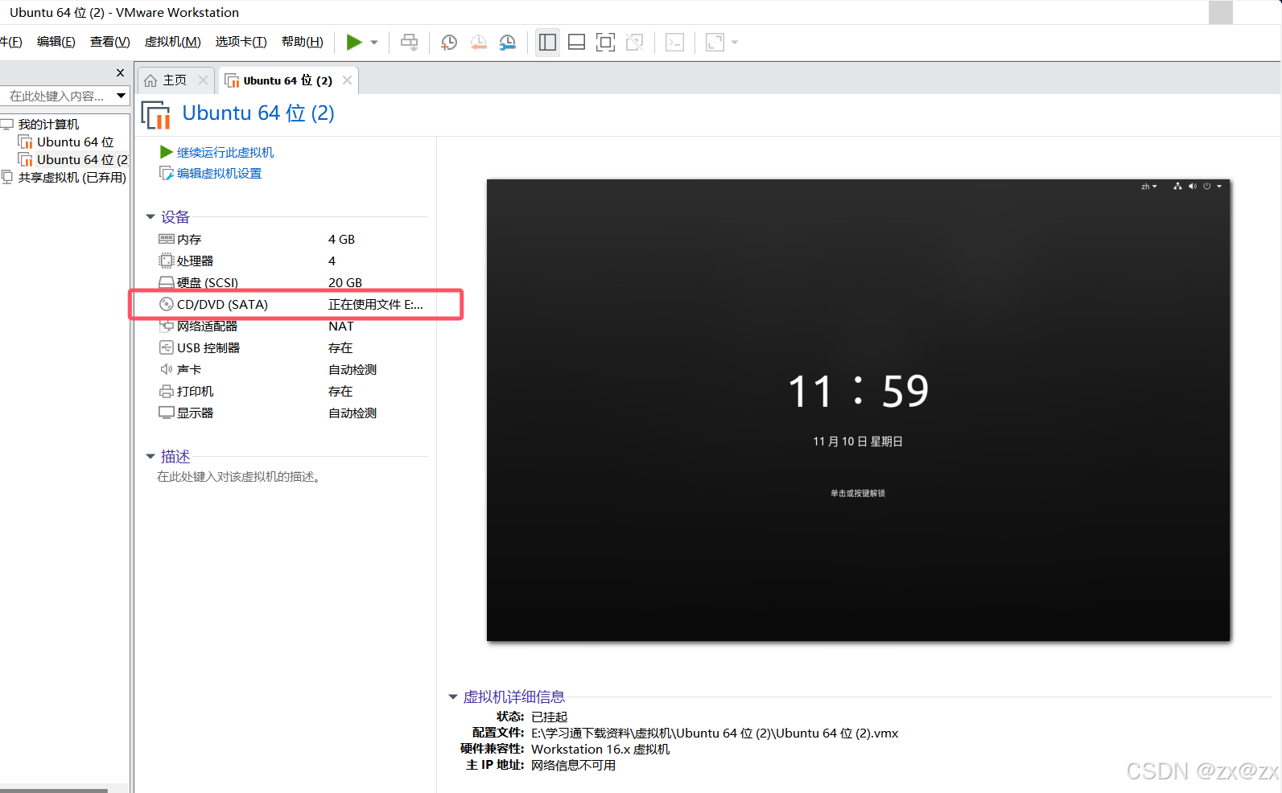
Task: Close the library sidebar panel
Action: [x=121, y=73]
